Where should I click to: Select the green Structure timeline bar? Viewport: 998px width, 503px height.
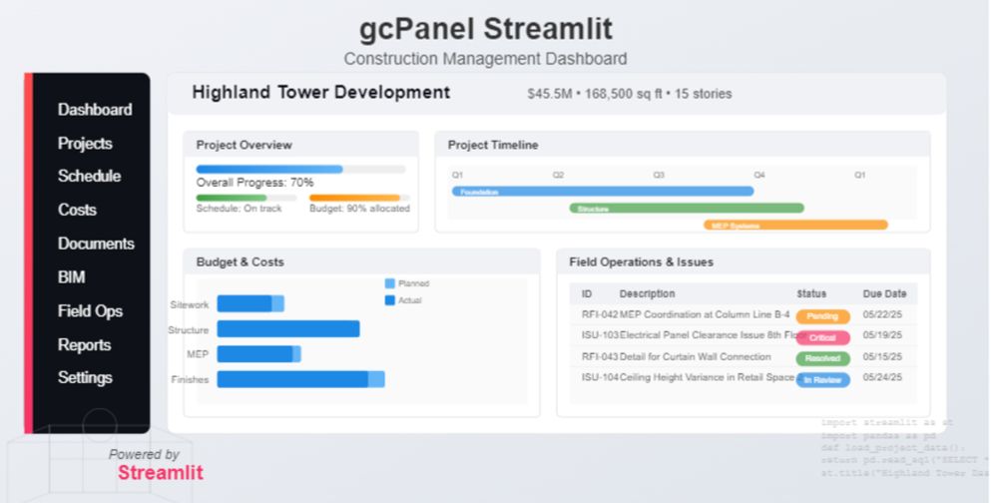687,209
